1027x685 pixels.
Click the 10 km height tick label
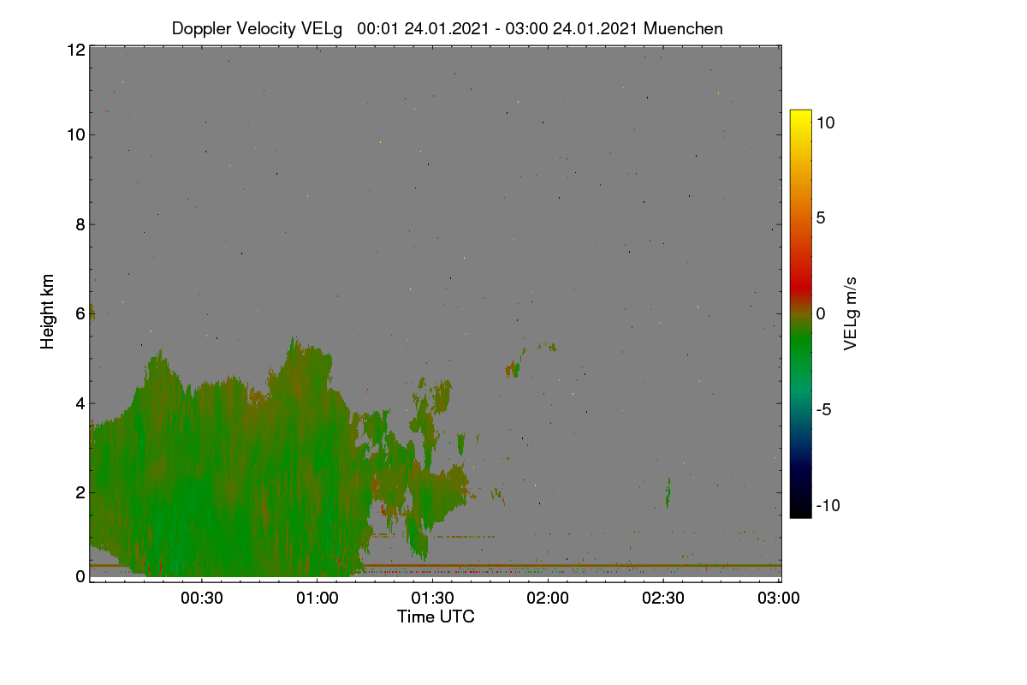75,134
